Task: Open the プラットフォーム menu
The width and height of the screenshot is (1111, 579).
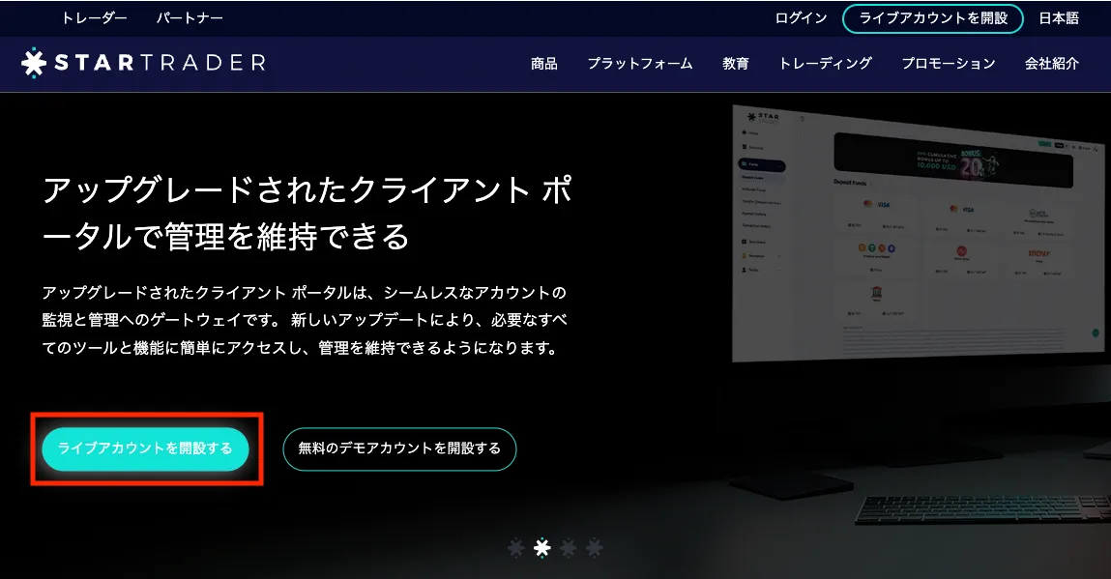Action: coord(640,64)
